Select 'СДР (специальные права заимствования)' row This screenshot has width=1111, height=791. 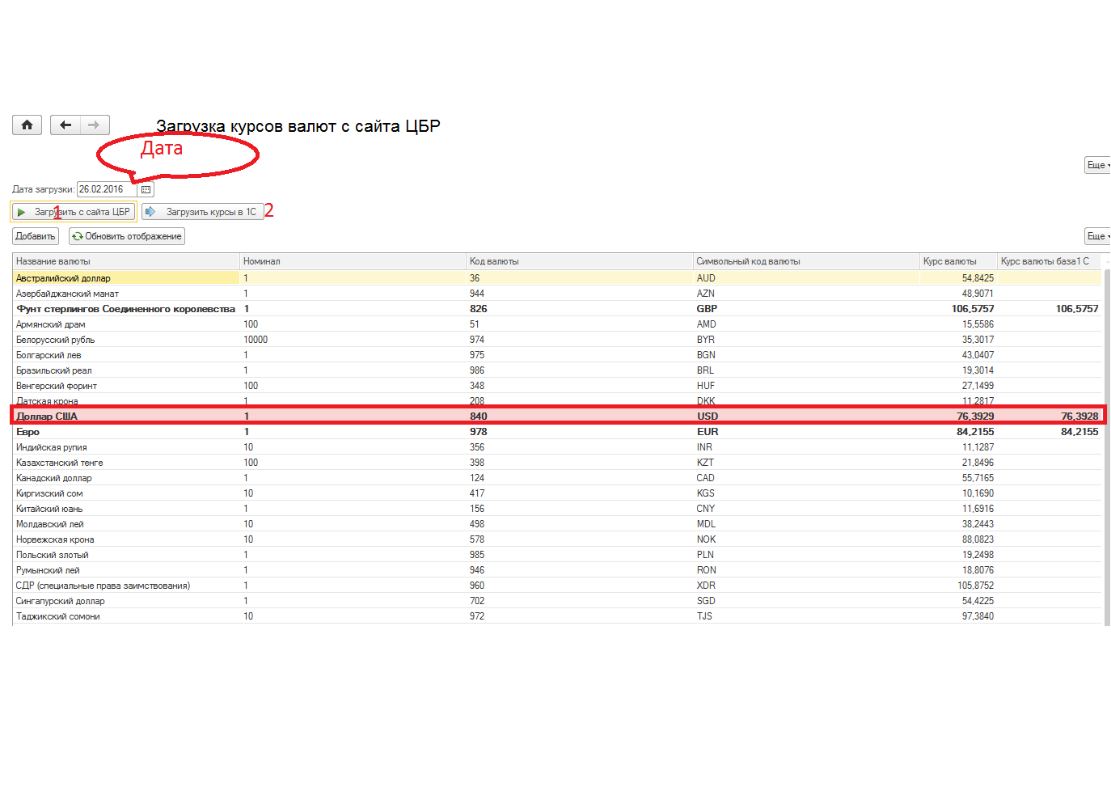557,586
